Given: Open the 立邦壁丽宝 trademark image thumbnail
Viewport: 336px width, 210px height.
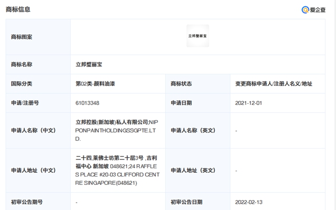Looking at the screenshot, I should pyautogui.click(x=197, y=36).
